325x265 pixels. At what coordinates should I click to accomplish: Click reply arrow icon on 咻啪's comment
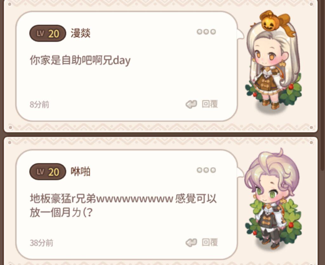[191, 242]
